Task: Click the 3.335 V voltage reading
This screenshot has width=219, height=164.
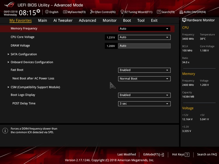Action: click(x=187, y=131)
